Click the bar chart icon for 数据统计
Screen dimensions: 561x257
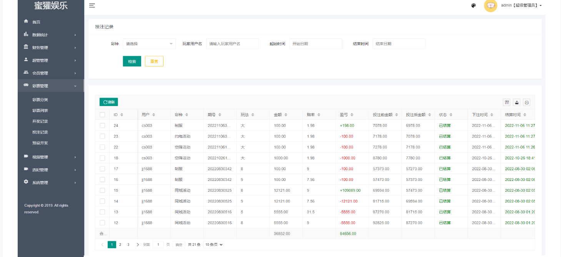pos(26,34)
